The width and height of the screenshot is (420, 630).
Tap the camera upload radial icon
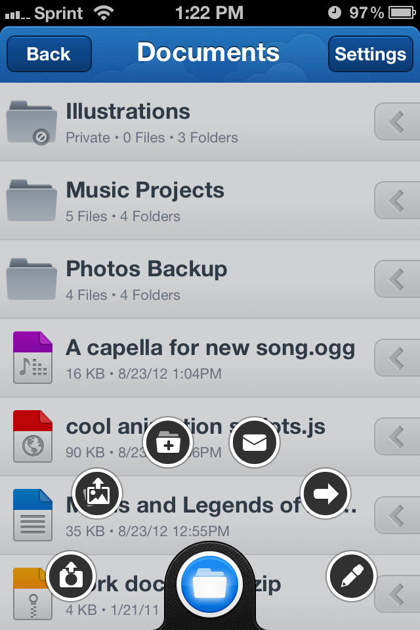point(71,576)
